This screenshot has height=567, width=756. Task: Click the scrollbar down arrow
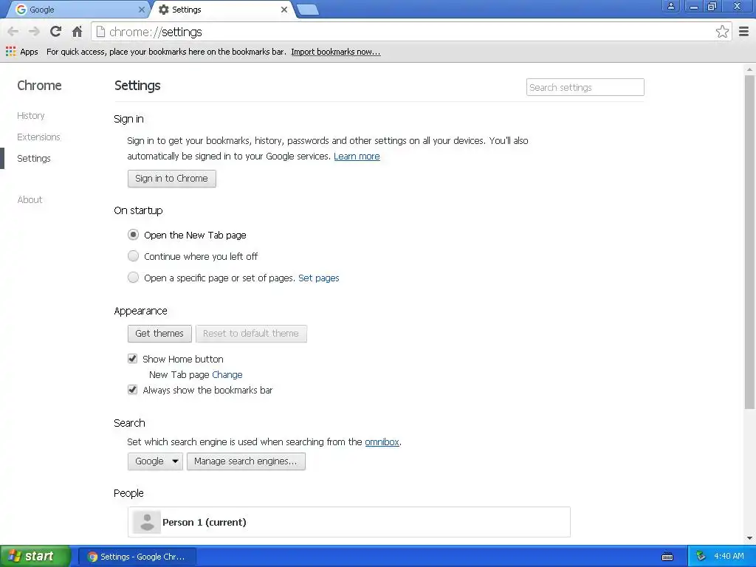click(749, 538)
